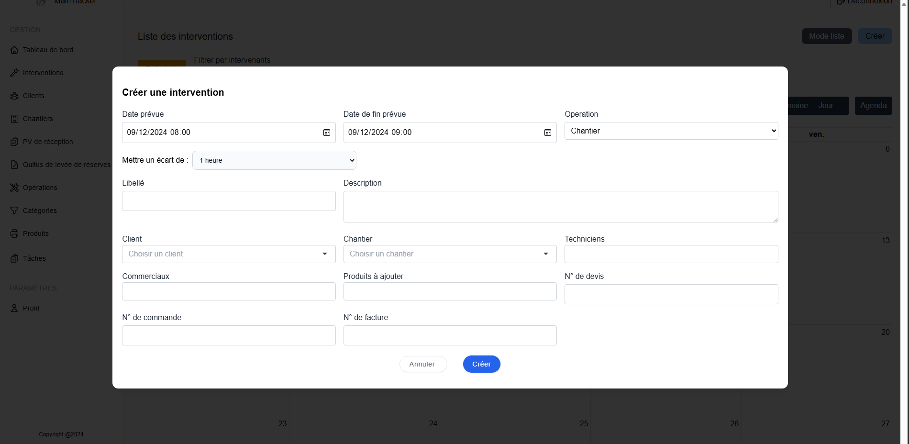Open the Operation dropdown showing Chantier
909x444 pixels.
point(671,131)
